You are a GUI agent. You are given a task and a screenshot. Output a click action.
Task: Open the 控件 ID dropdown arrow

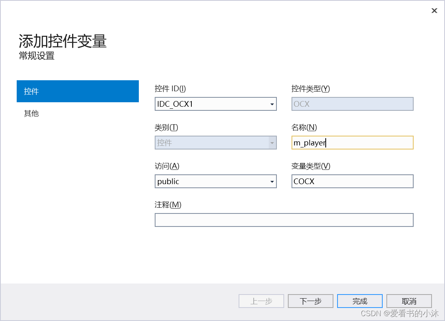pos(272,104)
